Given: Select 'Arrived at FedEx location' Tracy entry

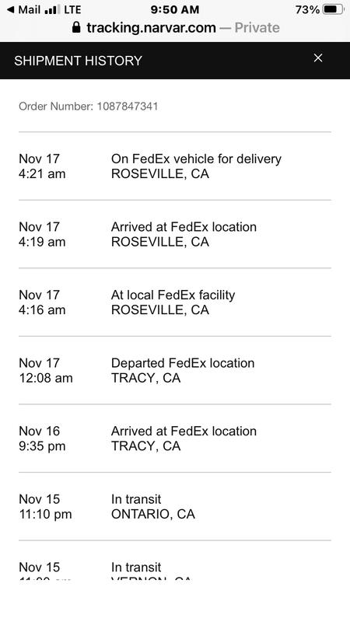Looking at the screenshot, I should (174, 439).
